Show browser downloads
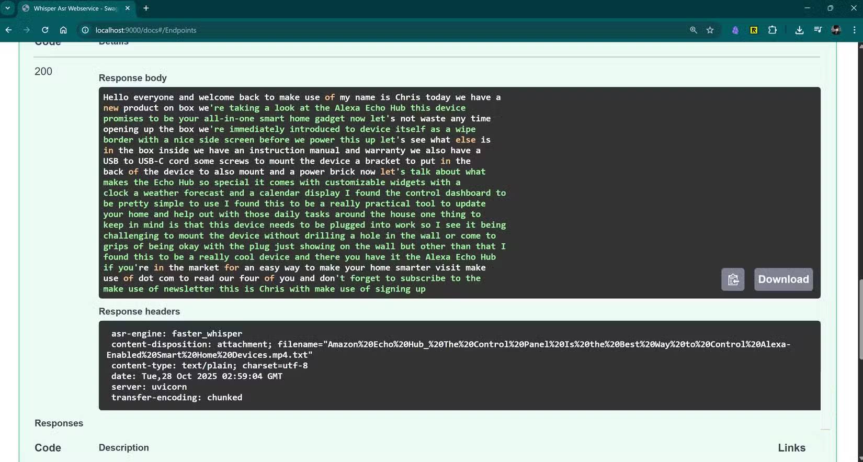 pos(799,30)
